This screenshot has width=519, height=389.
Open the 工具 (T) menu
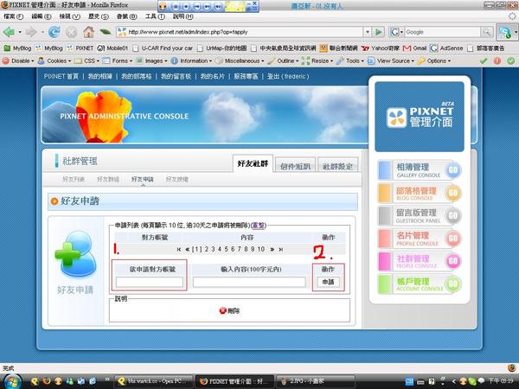click(155, 16)
